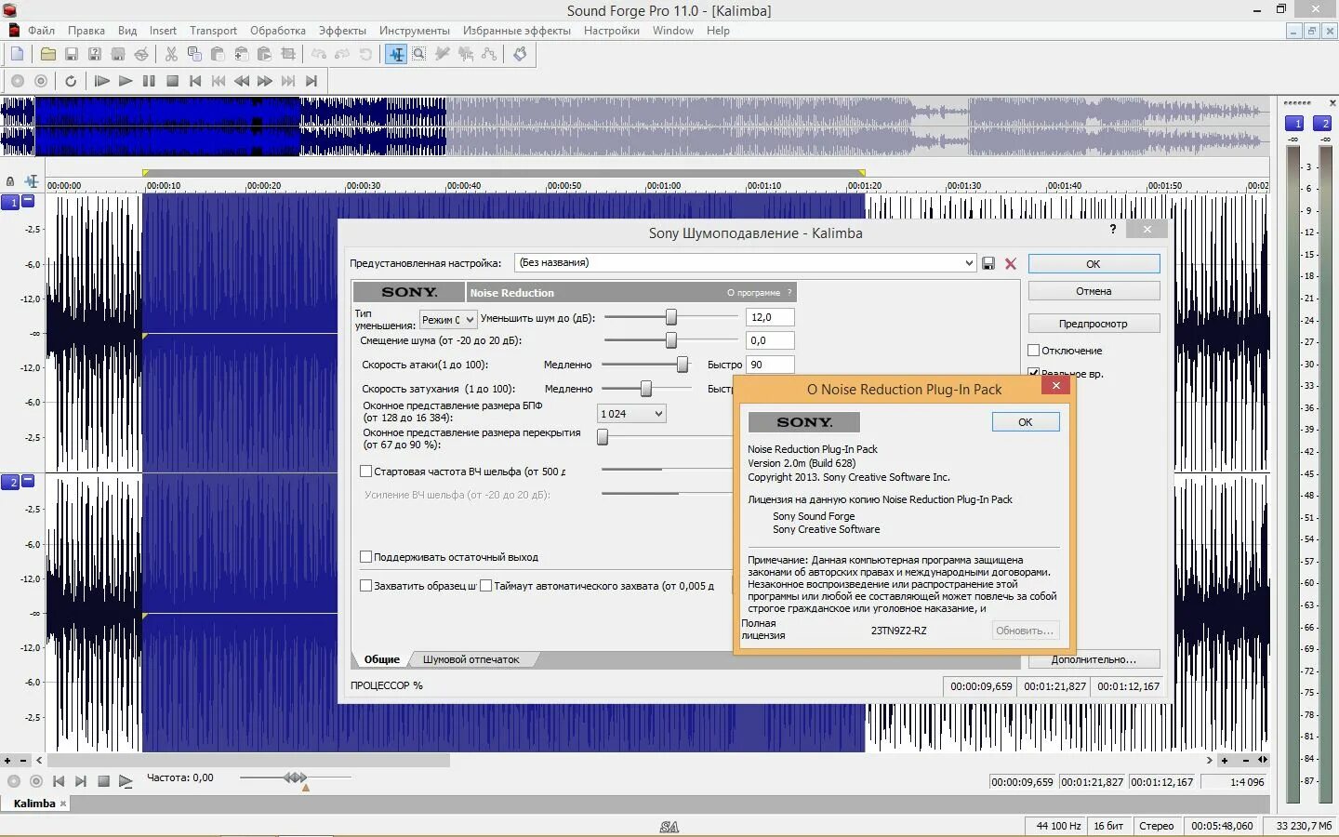Click Play All in top transport bar
Viewport: 1339px width, 837px height.
tap(102, 81)
